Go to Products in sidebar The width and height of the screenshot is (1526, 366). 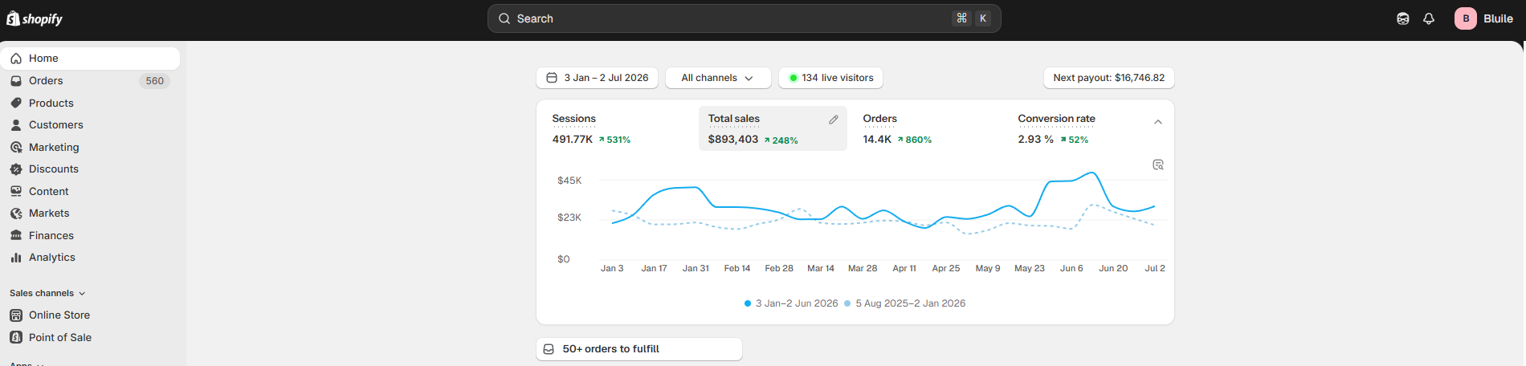coord(90,103)
